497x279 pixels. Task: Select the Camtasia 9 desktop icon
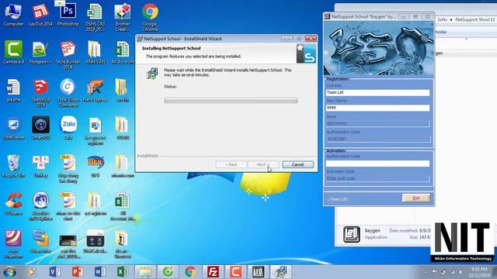[x=13, y=52]
